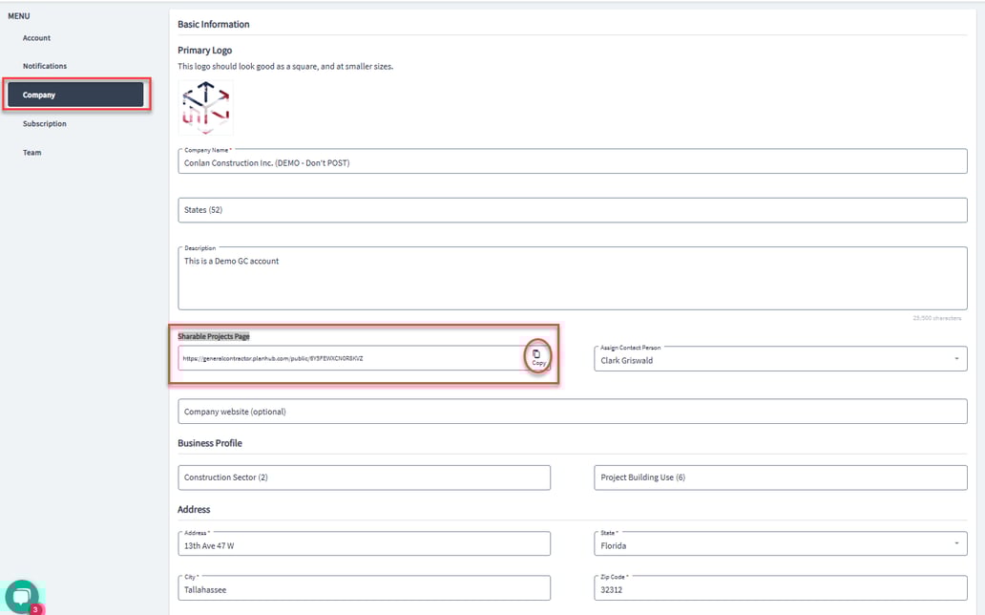Open the Team settings page
985x615 pixels.
click(31, 152)
